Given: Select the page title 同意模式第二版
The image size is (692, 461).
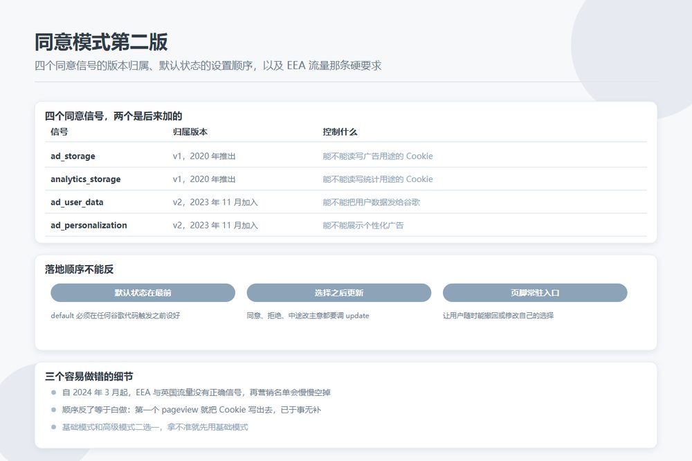Looking at the screenshot, I should 101,42.
